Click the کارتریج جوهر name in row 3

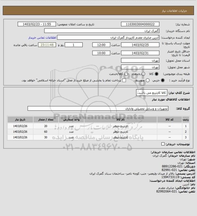tap(120, 138)
